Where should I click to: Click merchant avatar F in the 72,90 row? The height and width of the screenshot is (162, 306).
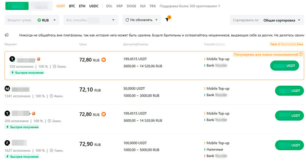[7, 143]
